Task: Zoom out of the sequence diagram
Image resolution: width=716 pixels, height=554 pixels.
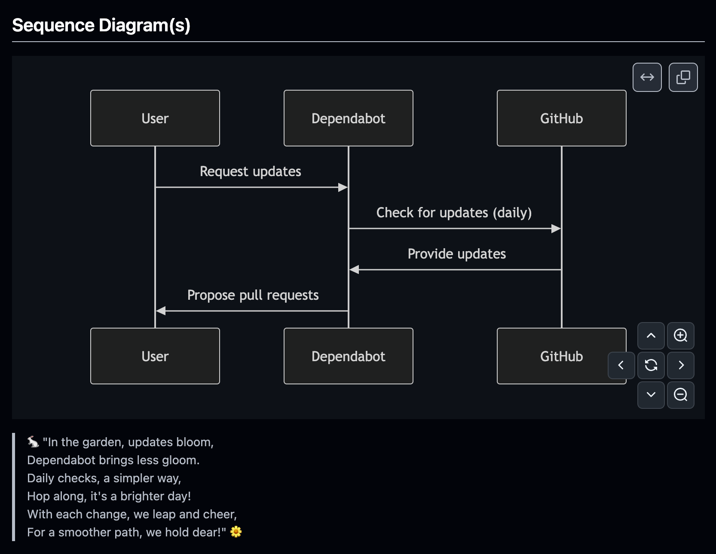Action: coord(680,395)
